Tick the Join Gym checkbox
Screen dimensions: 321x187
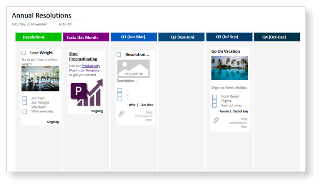tap(25, 99)
